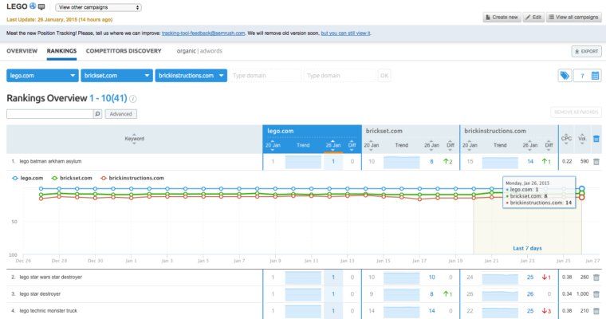Expand the lego.com domain dropdown
606x319 pixels.
click(42, 76)
